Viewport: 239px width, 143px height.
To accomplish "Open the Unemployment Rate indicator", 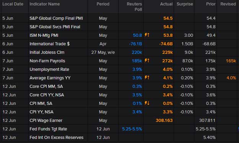I will tap(49, 69).
